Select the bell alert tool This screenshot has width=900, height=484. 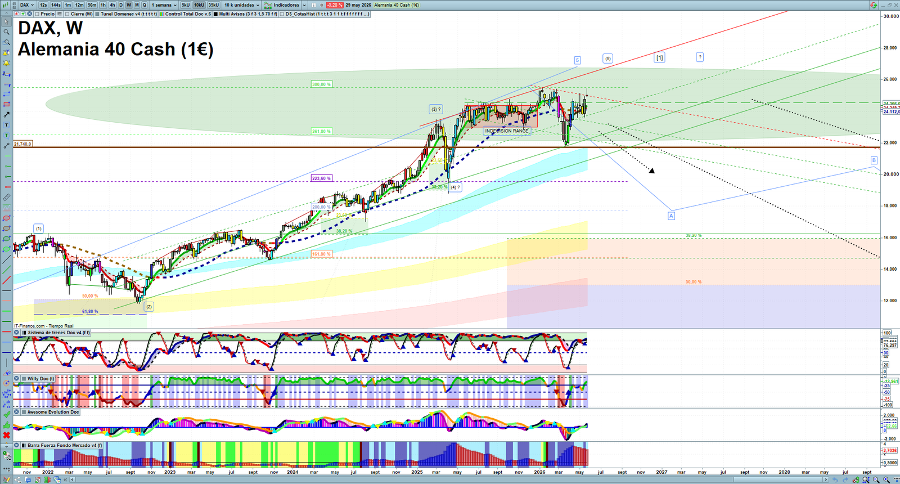point(6,63)
